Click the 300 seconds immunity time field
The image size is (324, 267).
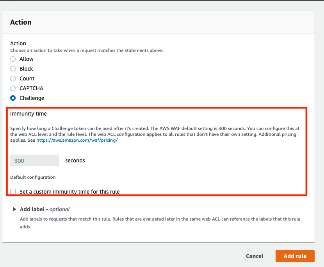click(x=35, y=160)
